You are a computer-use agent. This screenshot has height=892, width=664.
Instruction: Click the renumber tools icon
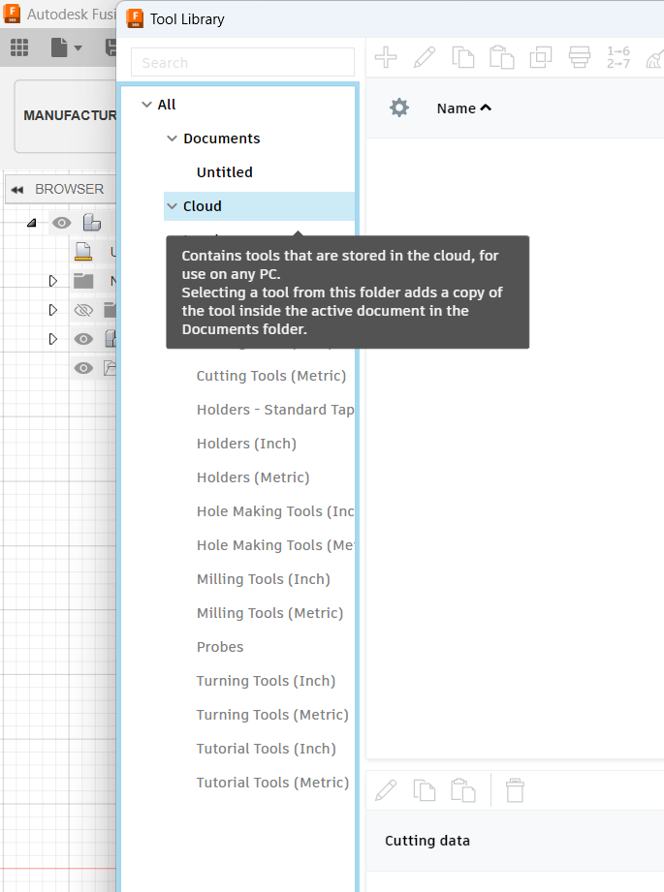pos(618,57)
